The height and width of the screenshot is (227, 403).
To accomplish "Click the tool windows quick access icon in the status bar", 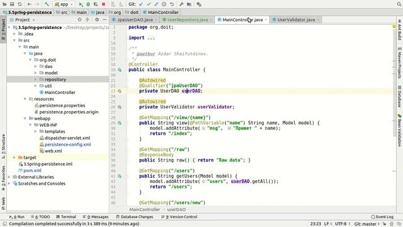I will (4, 224).
